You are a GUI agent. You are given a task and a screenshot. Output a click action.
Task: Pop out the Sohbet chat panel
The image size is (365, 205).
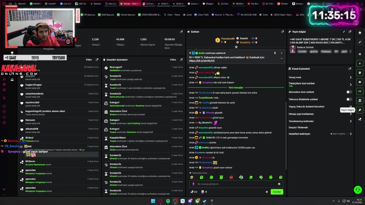(282, 32)
